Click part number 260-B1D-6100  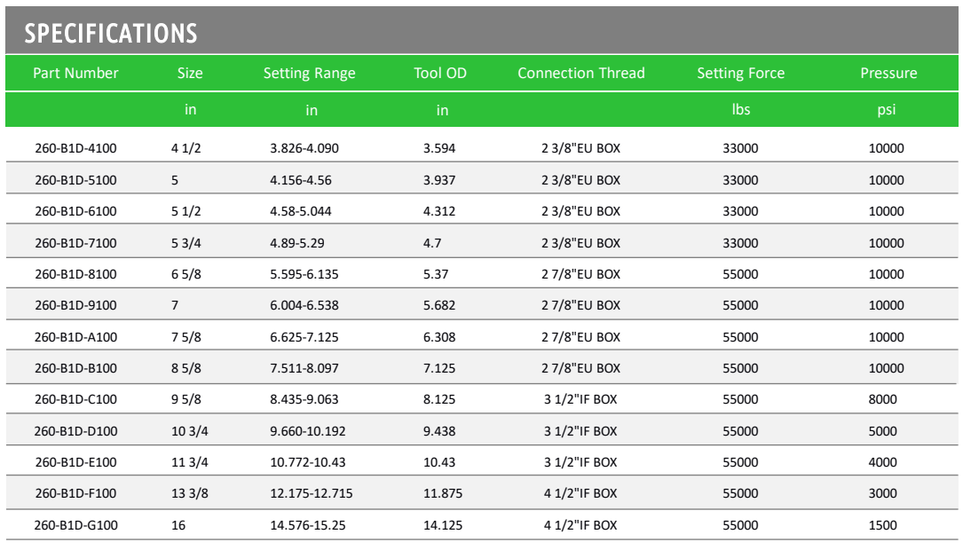(75, 211)
